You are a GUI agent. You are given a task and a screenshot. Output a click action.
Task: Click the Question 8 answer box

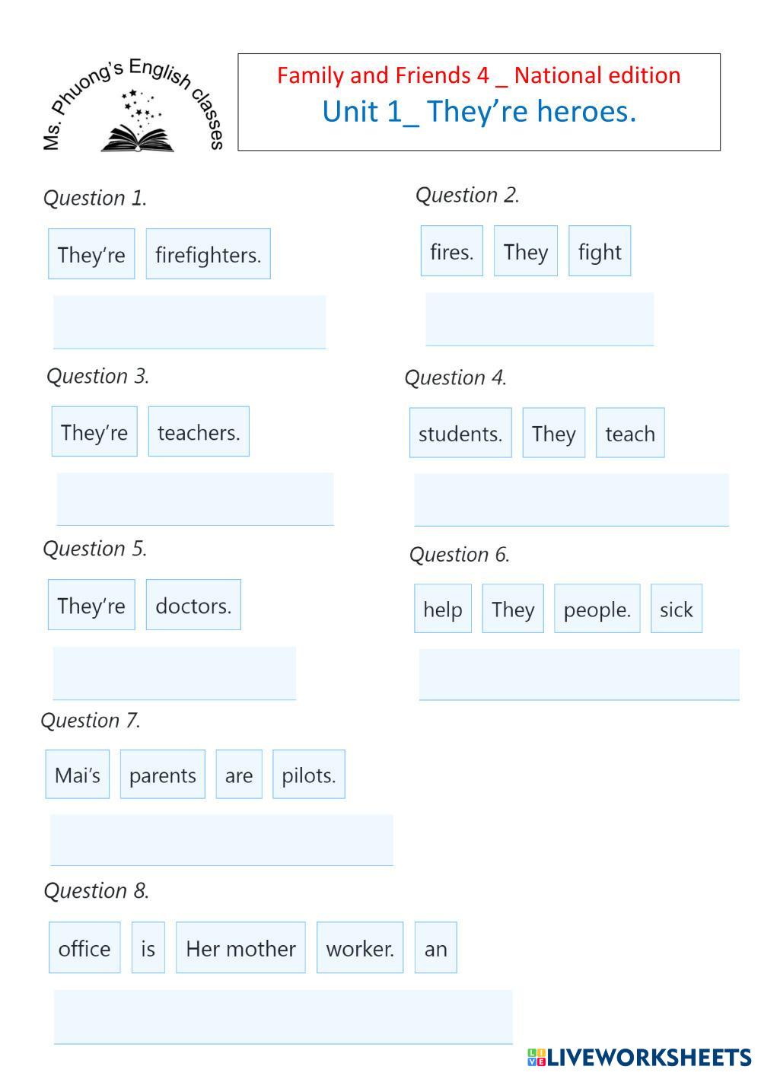283,1017
